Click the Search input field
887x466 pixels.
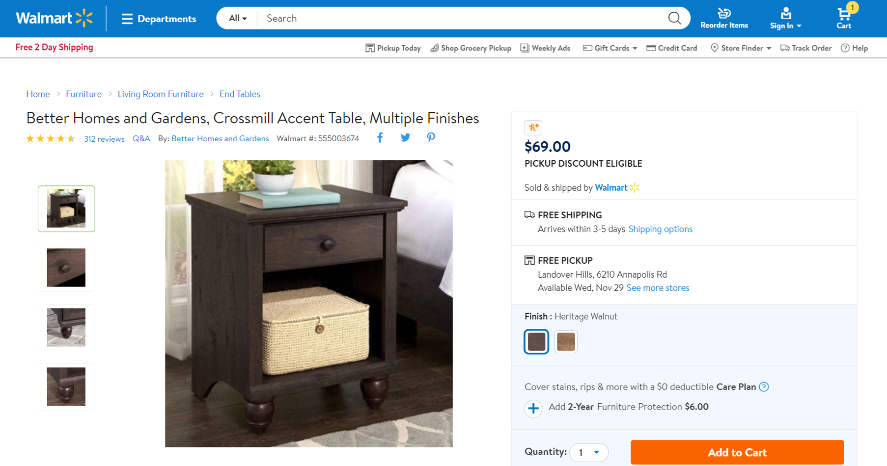point(462,18)
